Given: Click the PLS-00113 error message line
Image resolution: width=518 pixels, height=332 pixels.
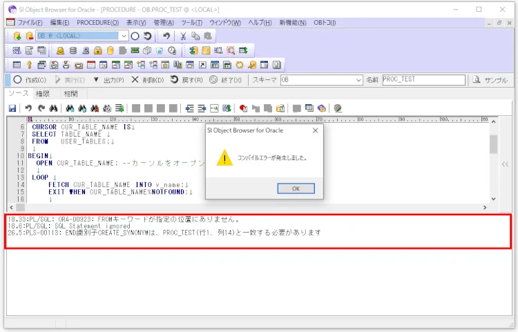Looking at the screenshot, I should pos(164,233).
